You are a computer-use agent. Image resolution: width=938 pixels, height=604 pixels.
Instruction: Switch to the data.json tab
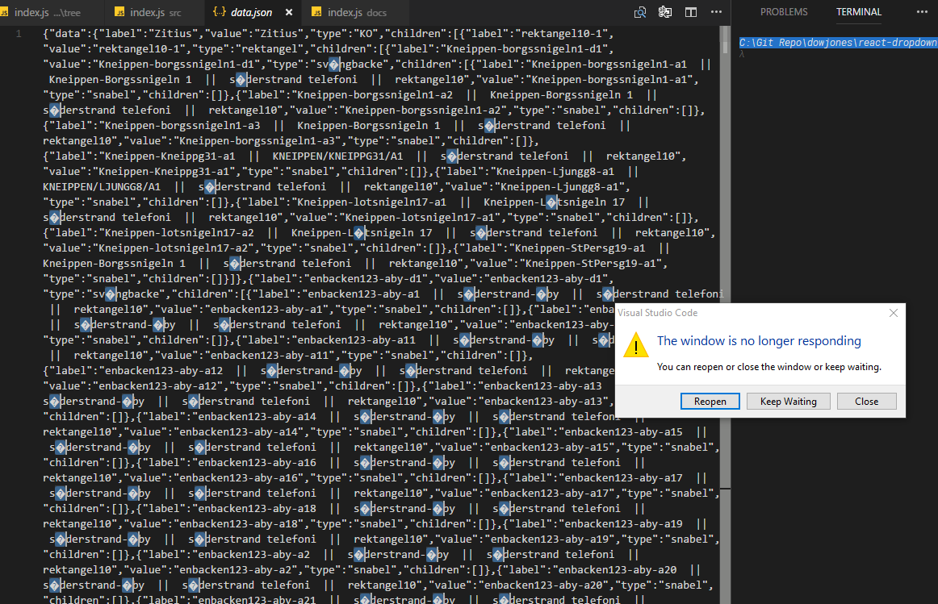pos(251,12)
